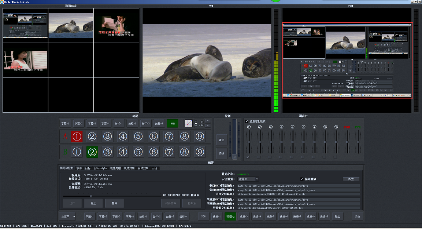Screen dimensions: 422x229
Task: Select source 3 on row A
Action: click(x=107, y=137)
